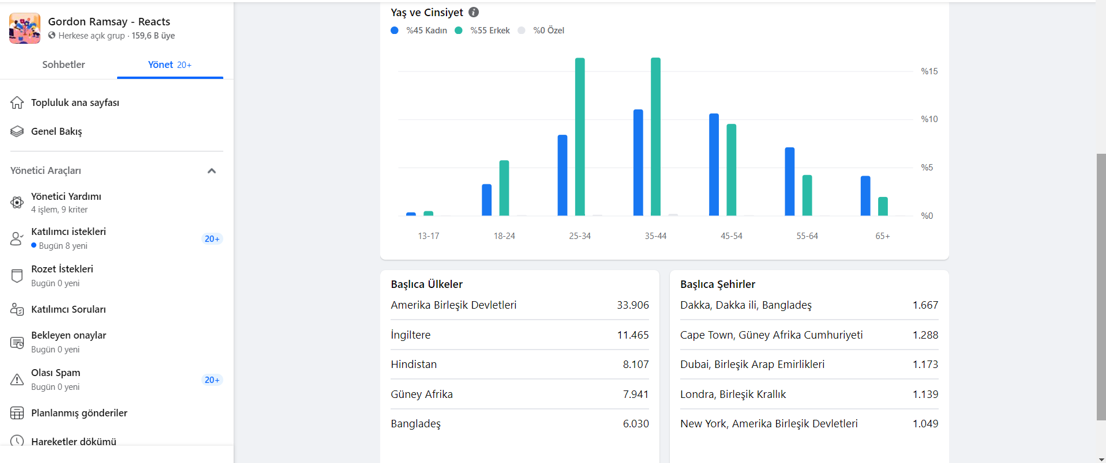Switch to the Sohbetler tab
This screenshot has height=463, width=1106.
(63, 64)
